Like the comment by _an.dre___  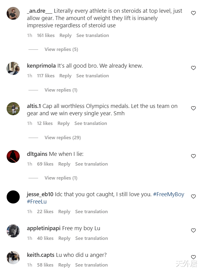[x=193, y=13]
